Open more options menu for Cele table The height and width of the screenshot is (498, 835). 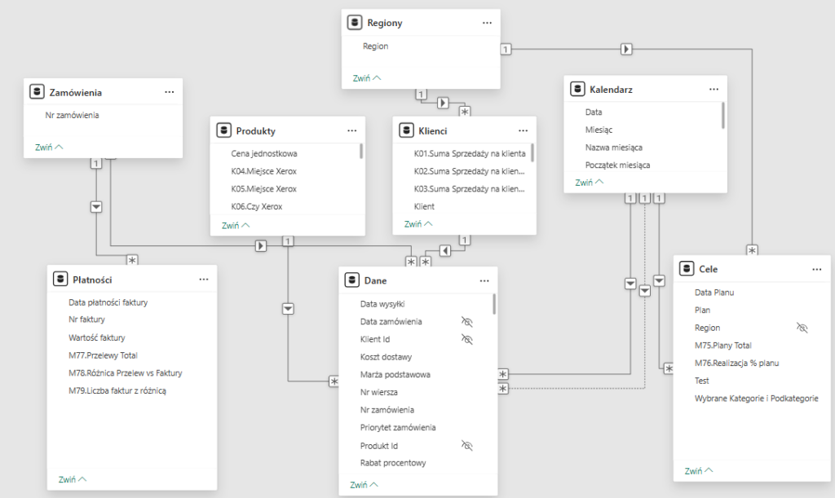click(817, 269)
